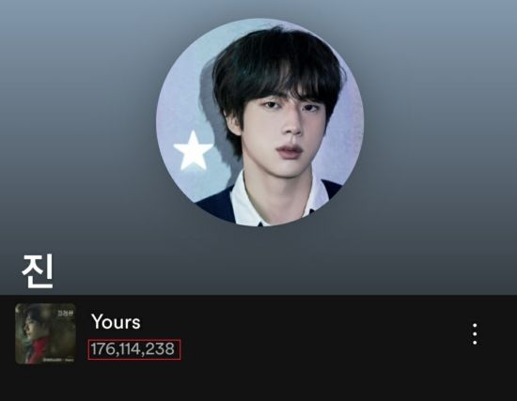Click the black area below the Yours track

point(258,386)
